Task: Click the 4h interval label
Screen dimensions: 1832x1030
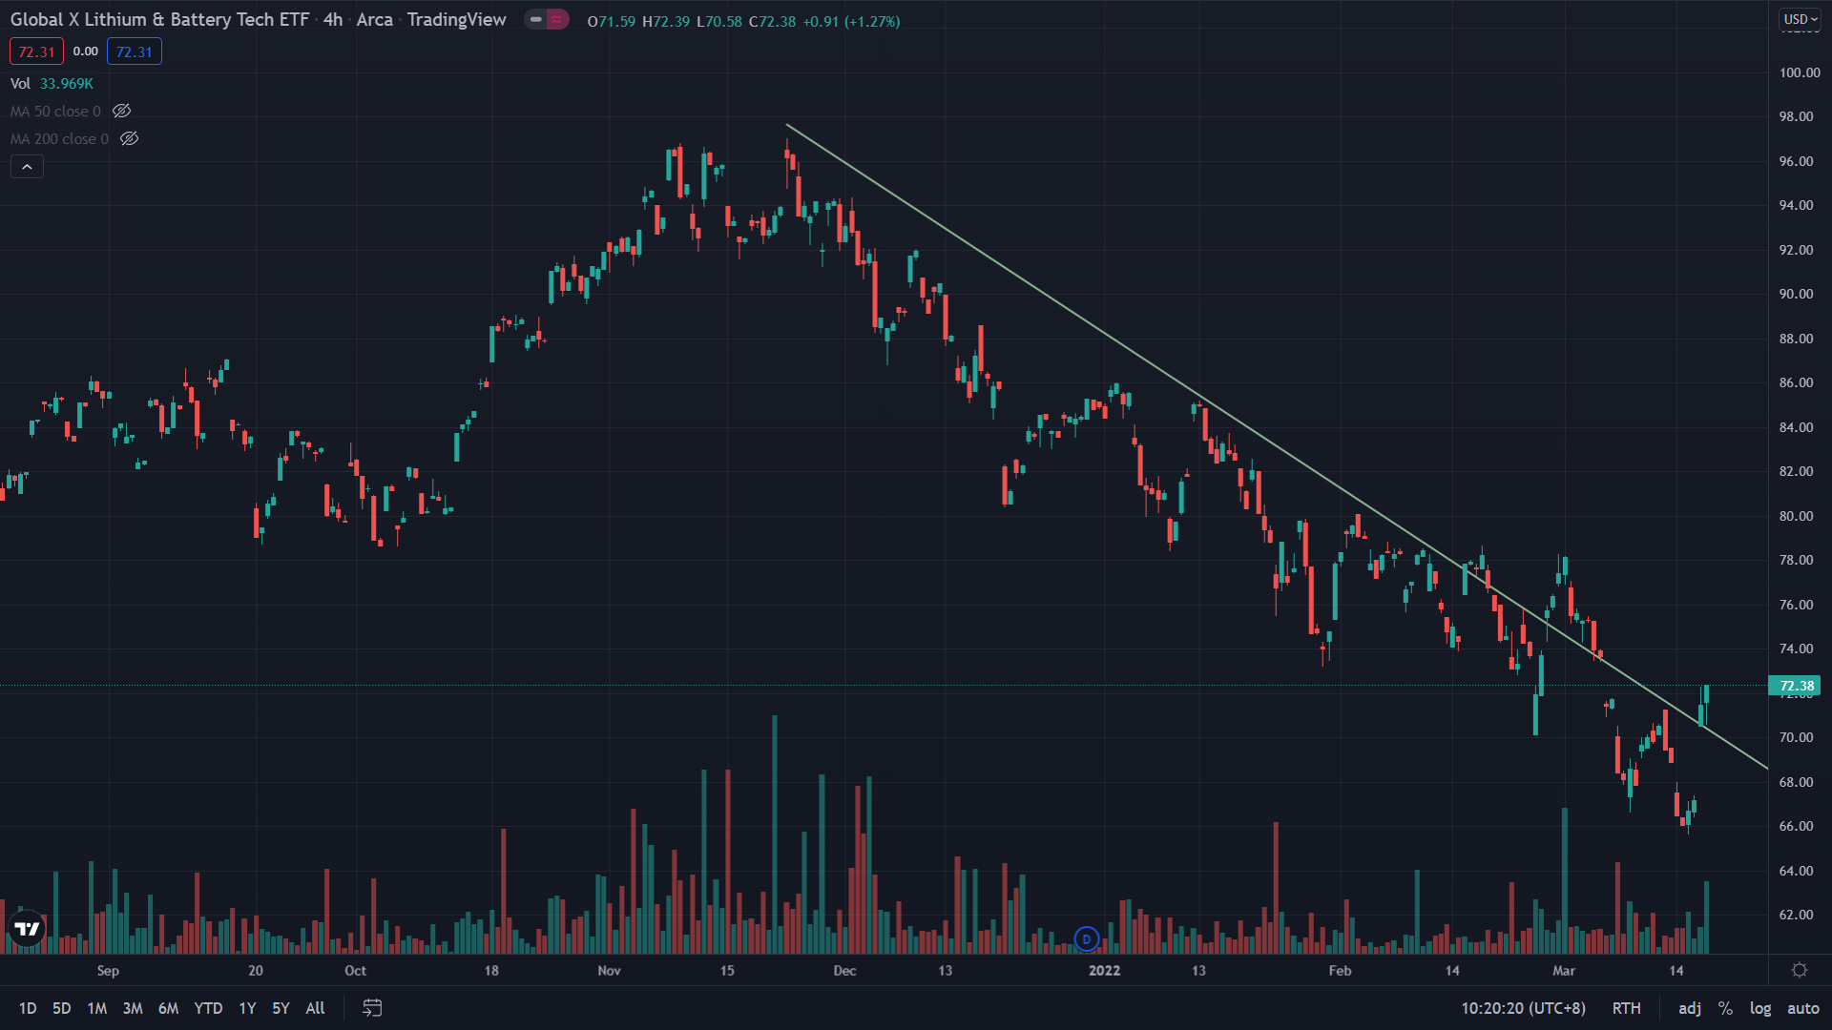Action: point(332,20)
